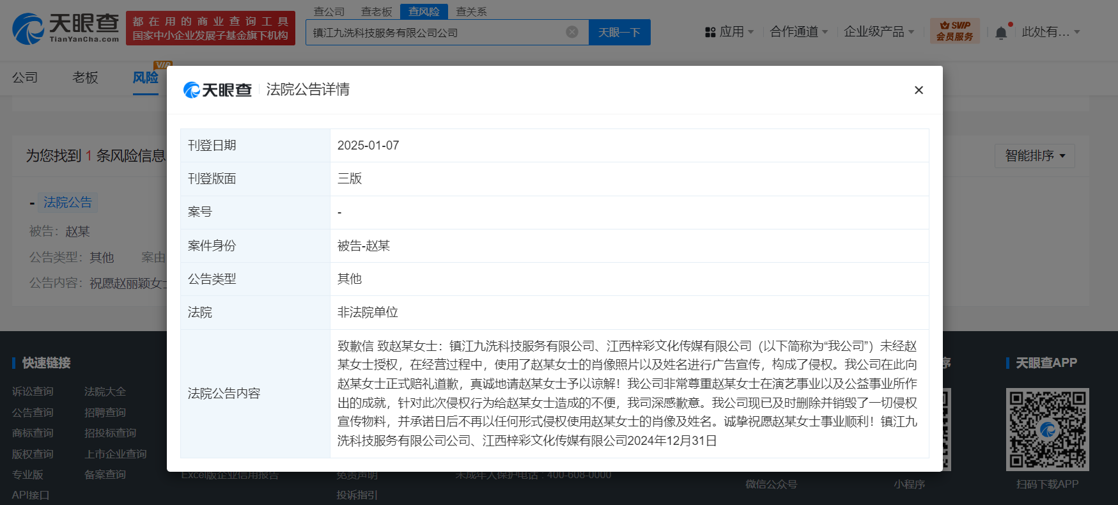Open the 诉讼查询 footer link

[33, 391]
